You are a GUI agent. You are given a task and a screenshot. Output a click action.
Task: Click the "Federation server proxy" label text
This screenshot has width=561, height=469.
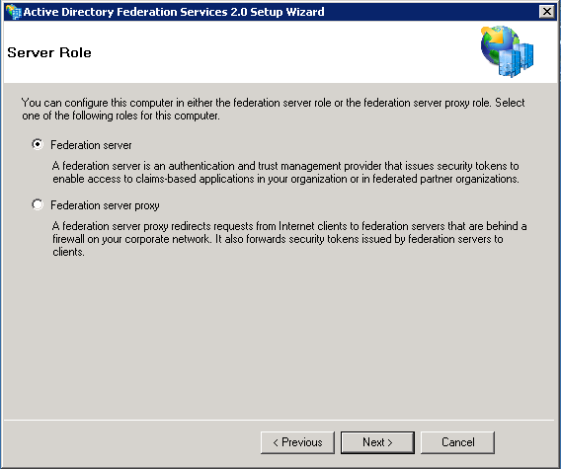pyautogui.click(x=105, y=205)
